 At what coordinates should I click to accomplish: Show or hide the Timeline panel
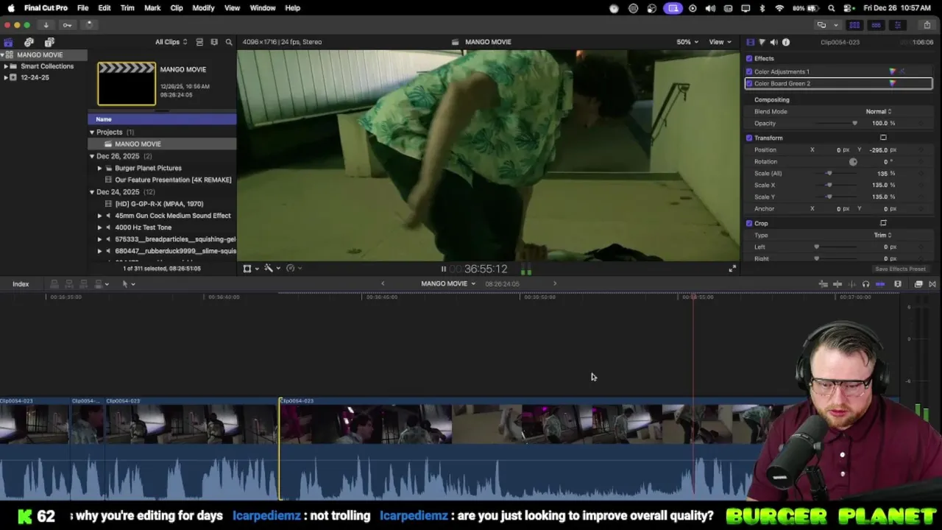pyautogui.click(x=876, y=24)
